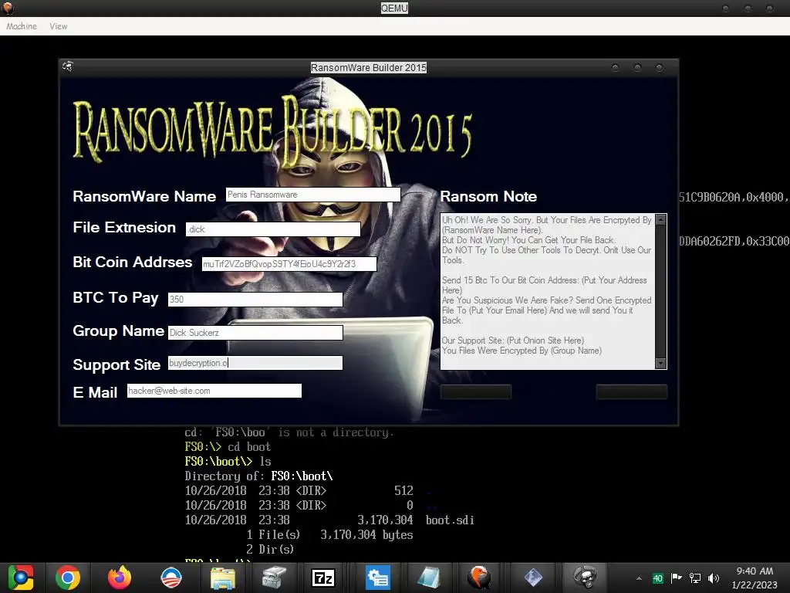Click the '2 Dir(s)' terminal line
The width and height of the screenshot is (790, 593).
(269, 549)
